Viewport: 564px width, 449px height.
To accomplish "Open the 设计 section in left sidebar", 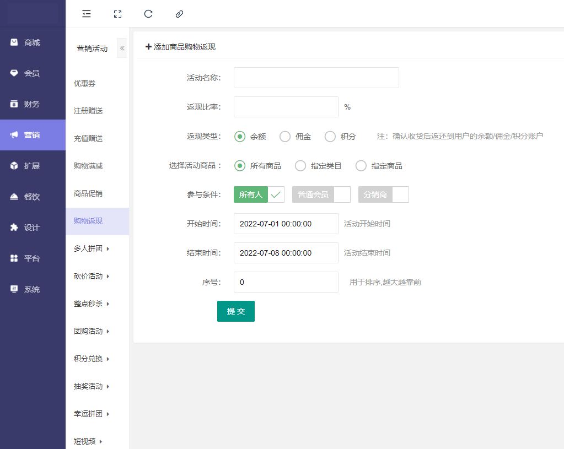I will point(32,228).
